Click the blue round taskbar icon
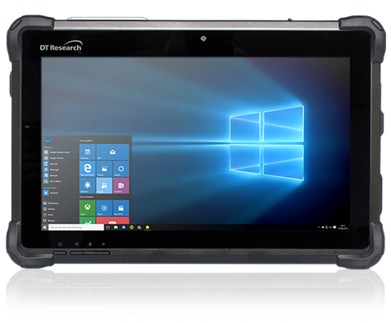This screenshot has width=391, height=323. tap(124, 227)
